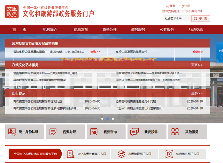Click the 我要查询 search document icon
The width and height of the screenshot is (223, 163).
coord(94,132)
